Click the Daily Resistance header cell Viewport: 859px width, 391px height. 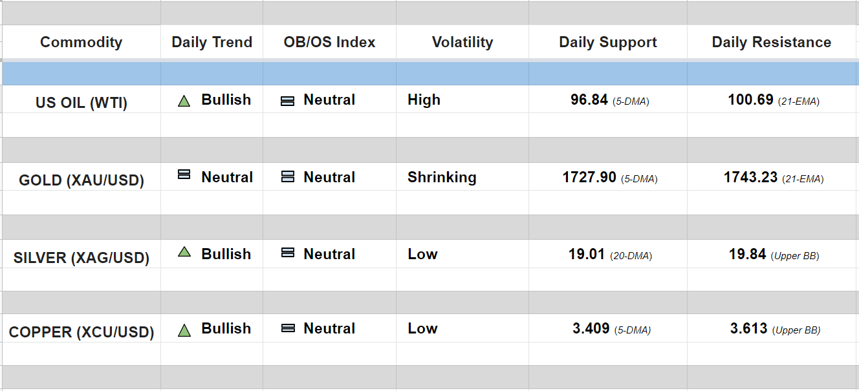[x=771, y=43]
